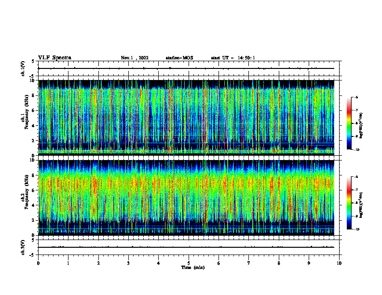Click the time axis tick label "8"
Screen dimensions: 382x295
click(x=279, y=263)
